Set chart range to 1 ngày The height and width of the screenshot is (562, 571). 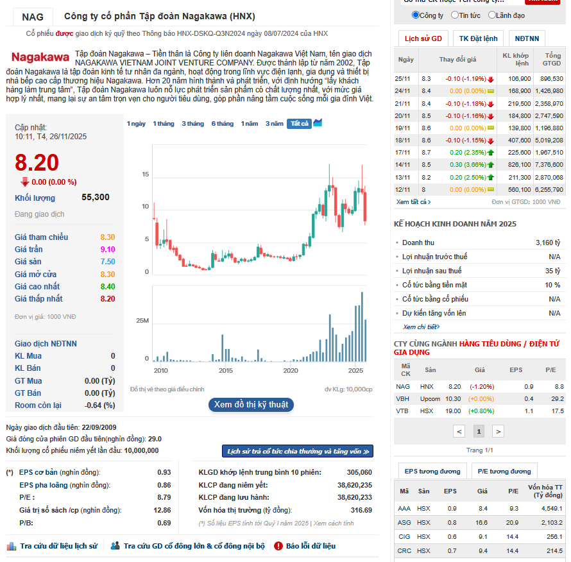coord(136,124)
